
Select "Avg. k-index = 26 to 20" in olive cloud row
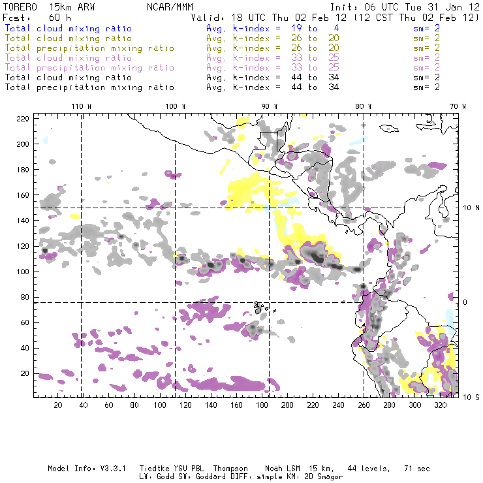tap(273, 39)
